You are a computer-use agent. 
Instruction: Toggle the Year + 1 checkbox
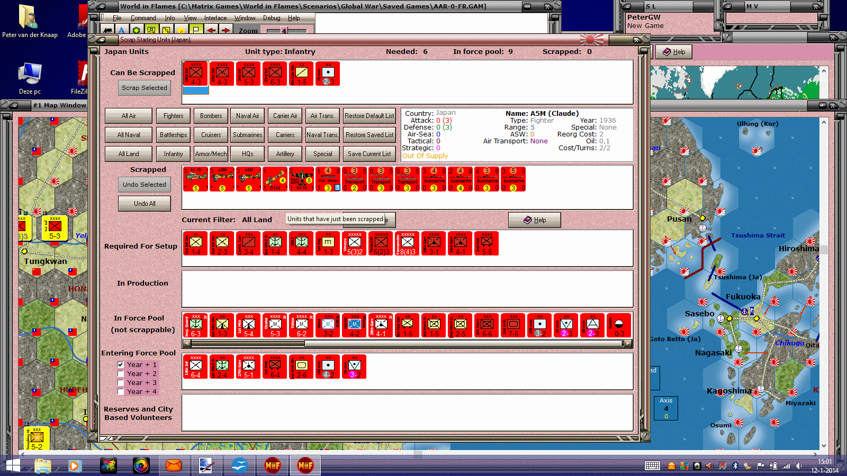coord(121,364)
